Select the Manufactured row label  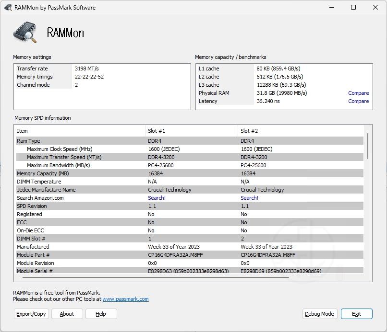(x=33, y=247)
